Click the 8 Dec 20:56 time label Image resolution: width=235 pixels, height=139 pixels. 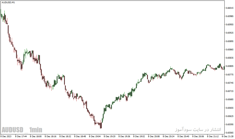[198, 136]
